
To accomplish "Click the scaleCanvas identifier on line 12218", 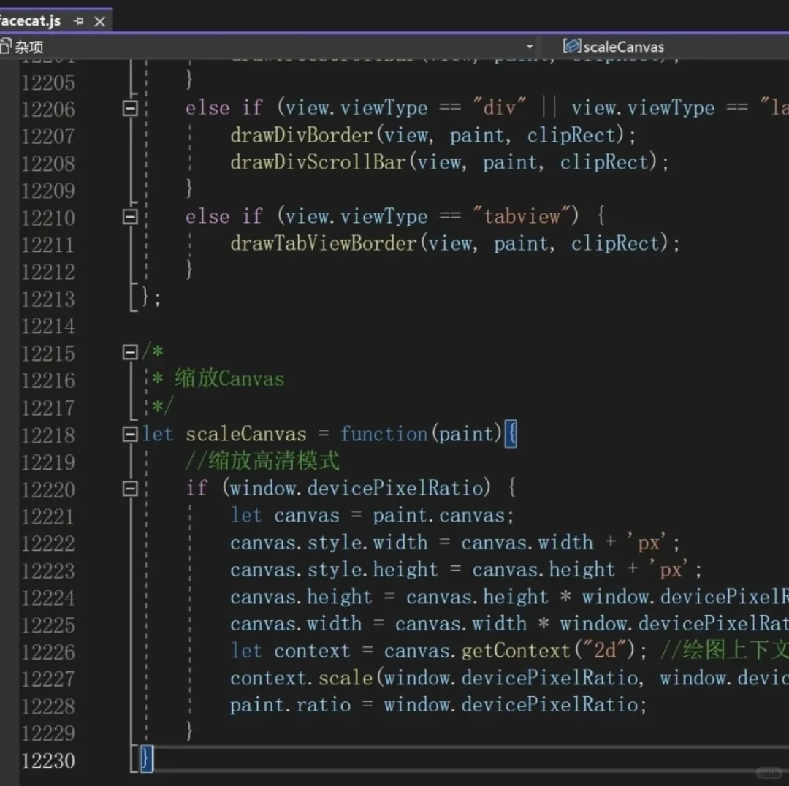I will (246, 434).
